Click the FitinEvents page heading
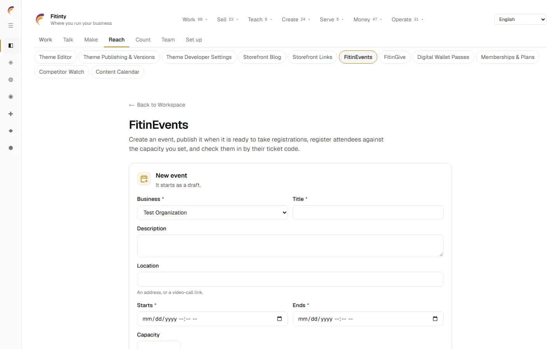Image resolution: width=559 pixels, height=349 pixels. (x=158, y=125)
